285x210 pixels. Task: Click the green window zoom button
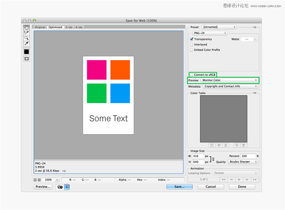[35, 21]
